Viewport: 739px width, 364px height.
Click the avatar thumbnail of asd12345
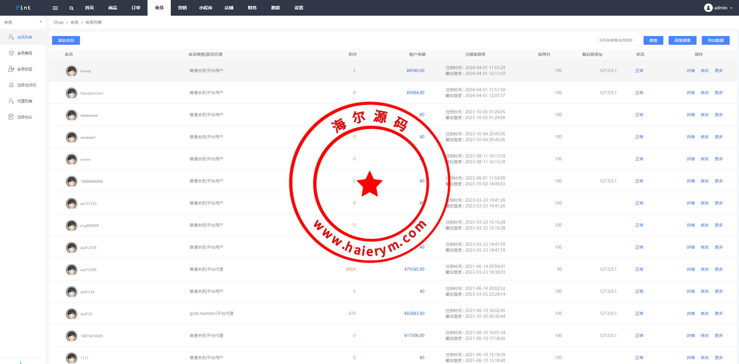[x=72, y=270]
